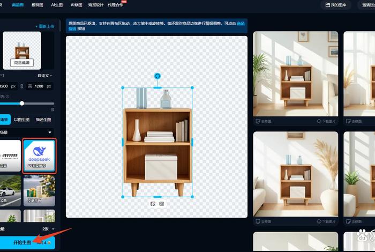
Task: Select the 描述生图 mode tab
Action: (x=43, y=120)
